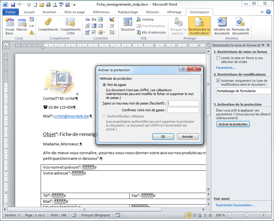Click the macro recording icon in status bar

coord(118,215)
